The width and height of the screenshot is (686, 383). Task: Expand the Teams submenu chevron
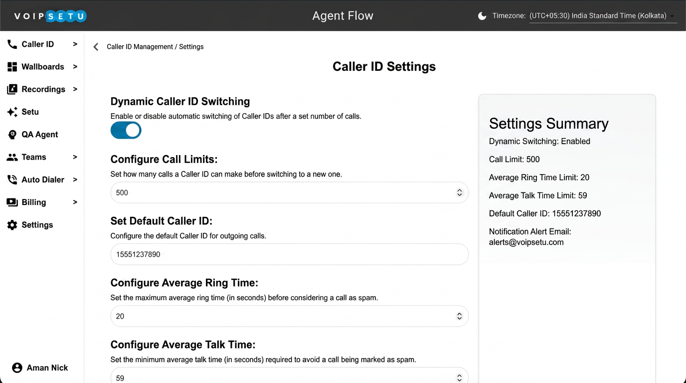click(x=75, y=157)
